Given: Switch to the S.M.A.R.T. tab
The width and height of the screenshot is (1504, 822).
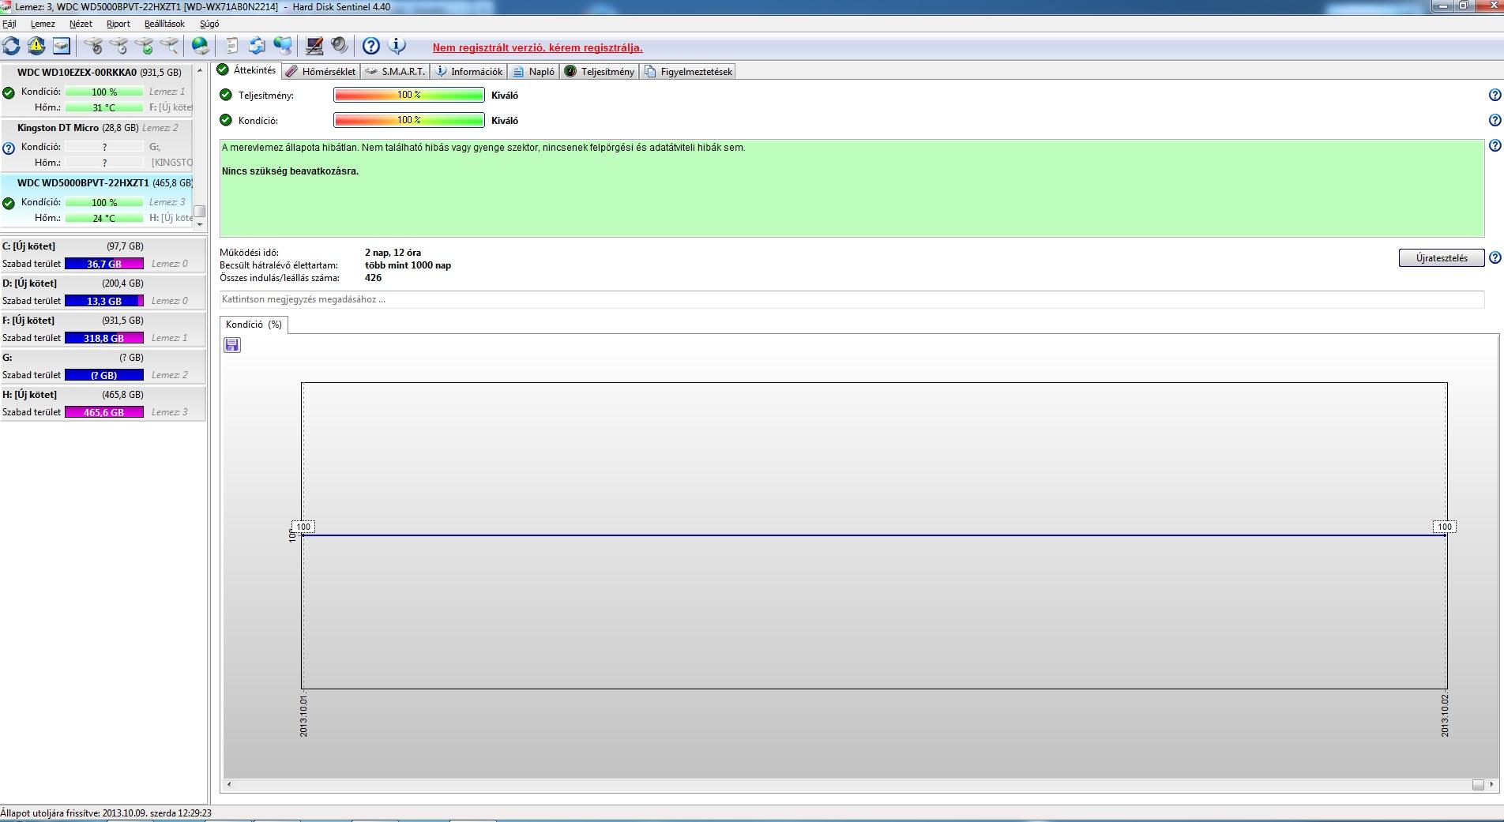Looking at the screenshot, I should coord(396,72).
